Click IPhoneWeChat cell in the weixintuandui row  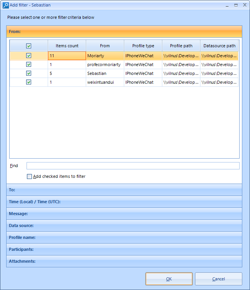pyautogui.click(x=143, y=82)
